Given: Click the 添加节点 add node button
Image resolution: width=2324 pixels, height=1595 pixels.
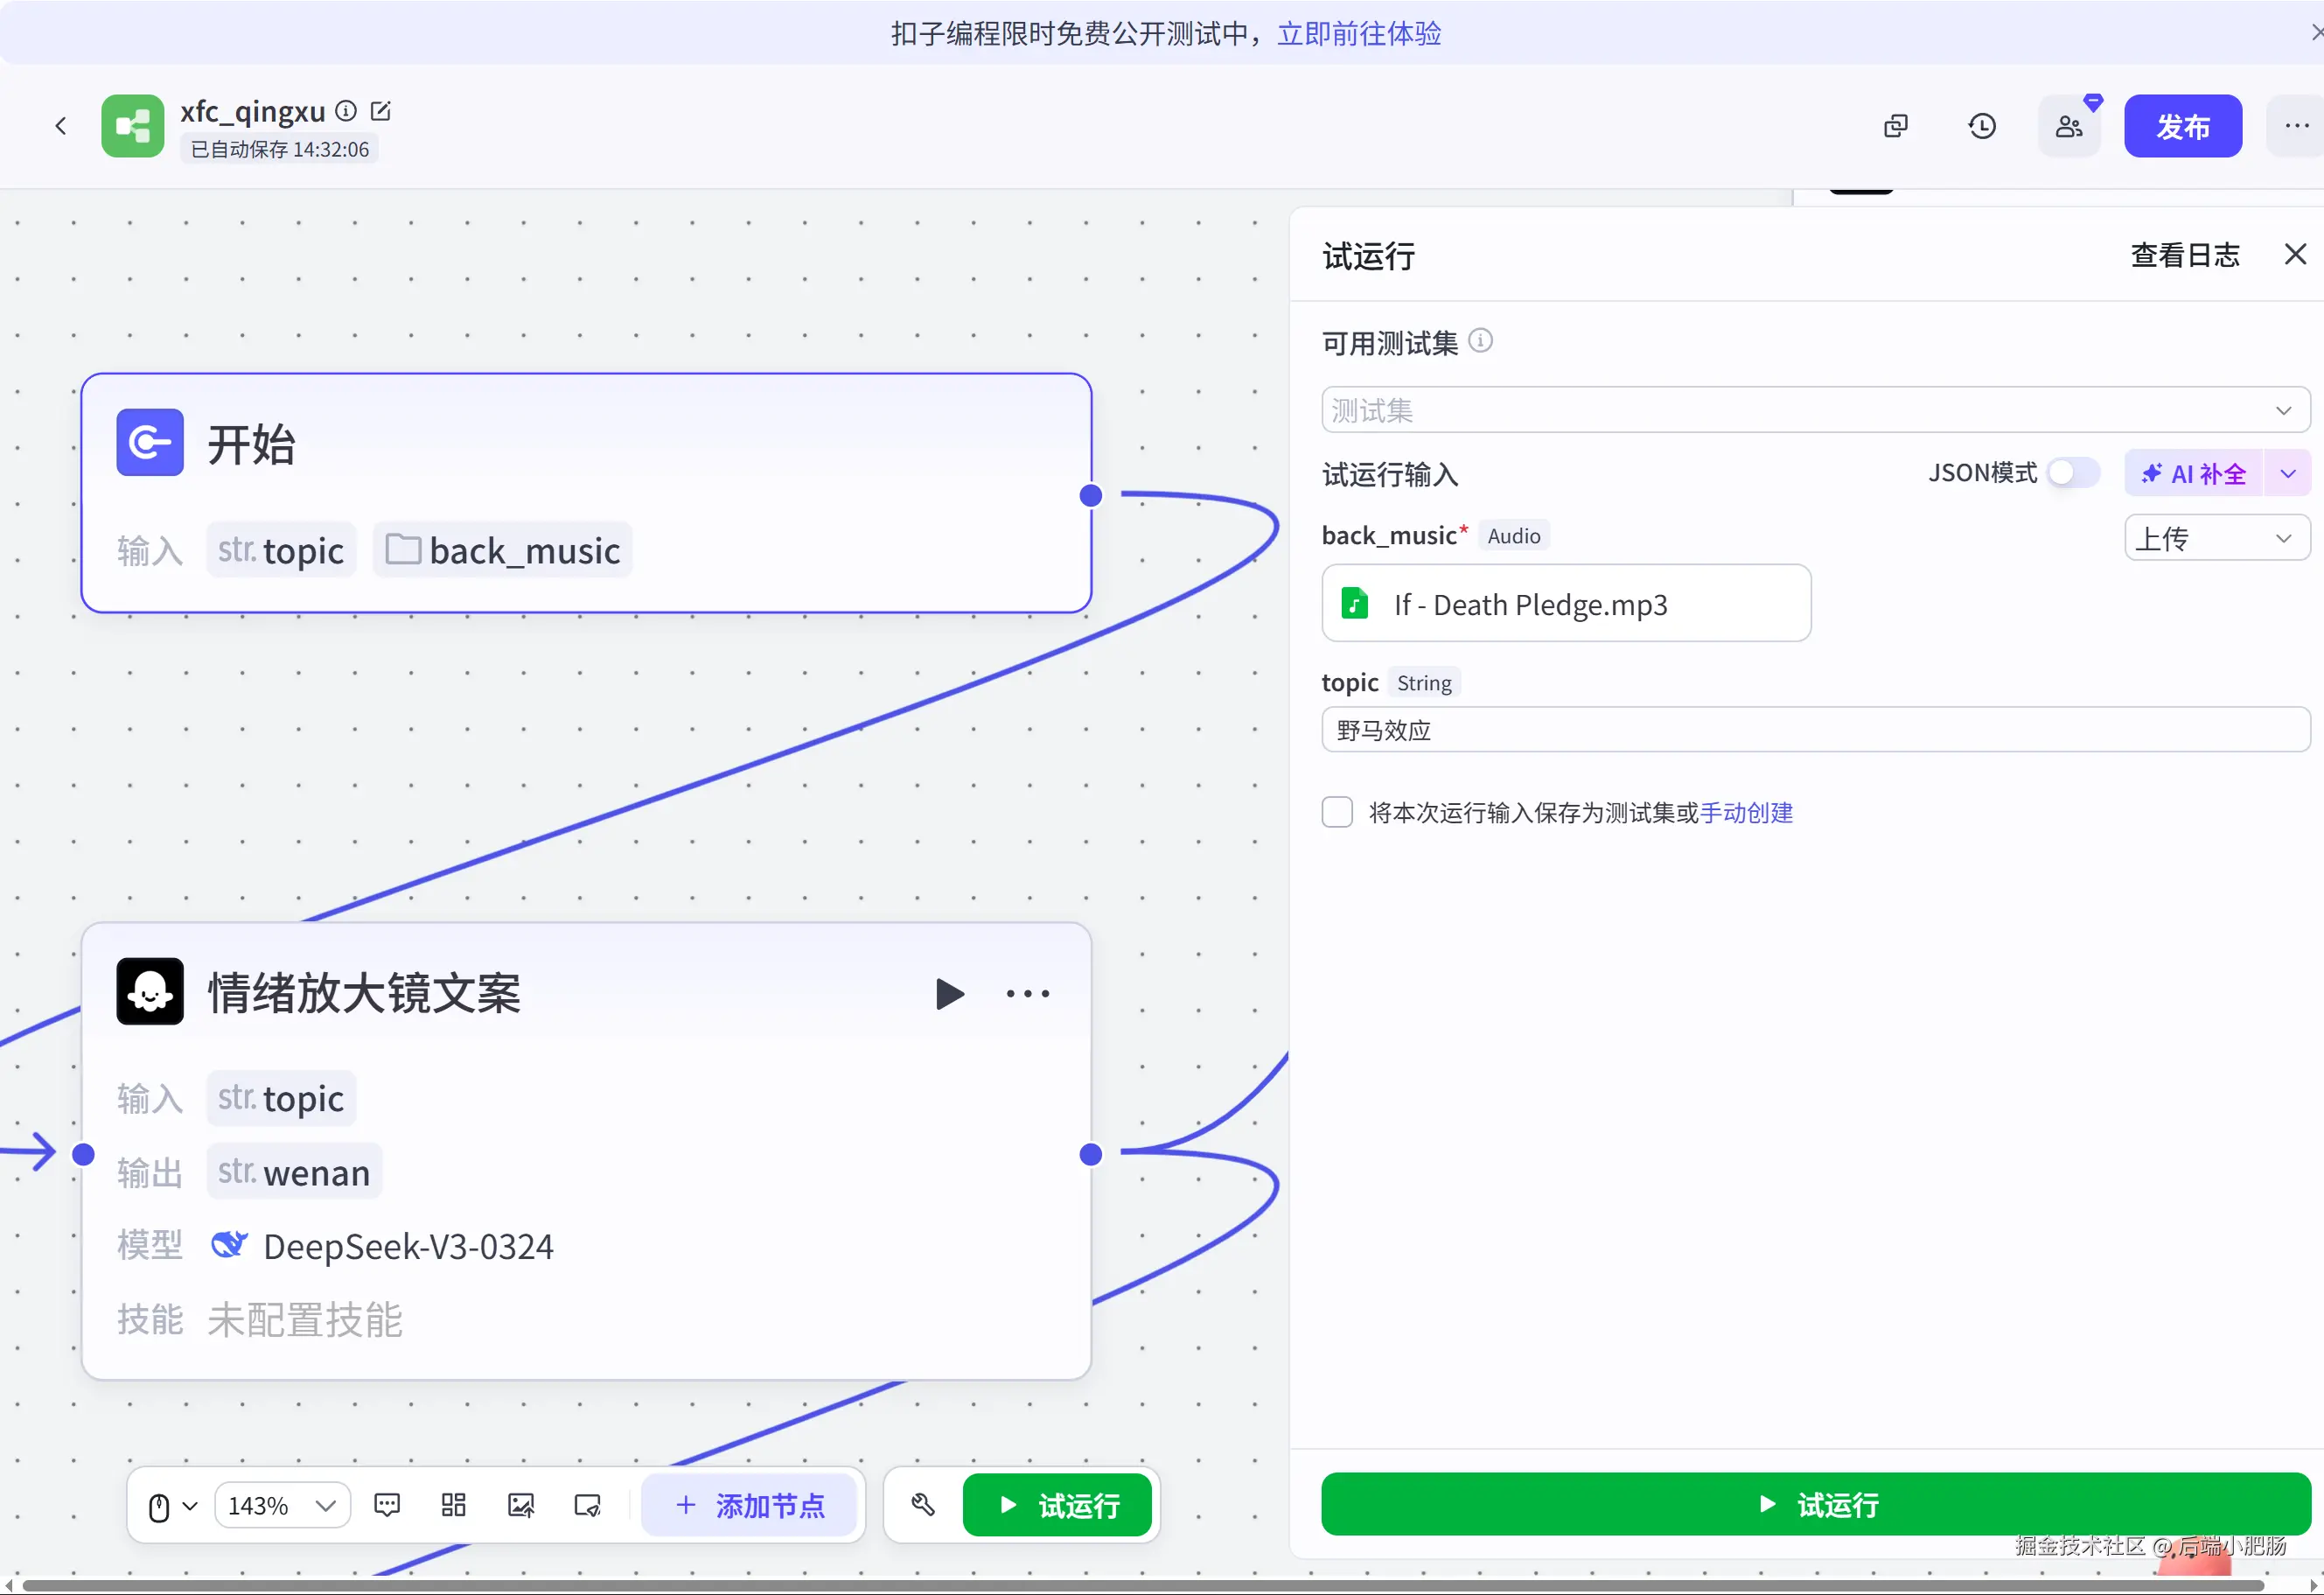Looking at the screenshot, I should point(750,1505).
